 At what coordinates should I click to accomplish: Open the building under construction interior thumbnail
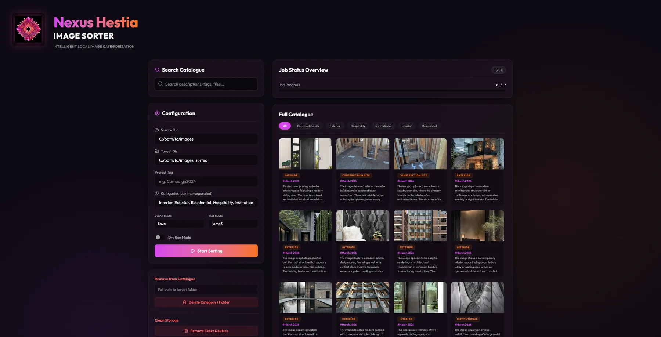pos(363,154)
